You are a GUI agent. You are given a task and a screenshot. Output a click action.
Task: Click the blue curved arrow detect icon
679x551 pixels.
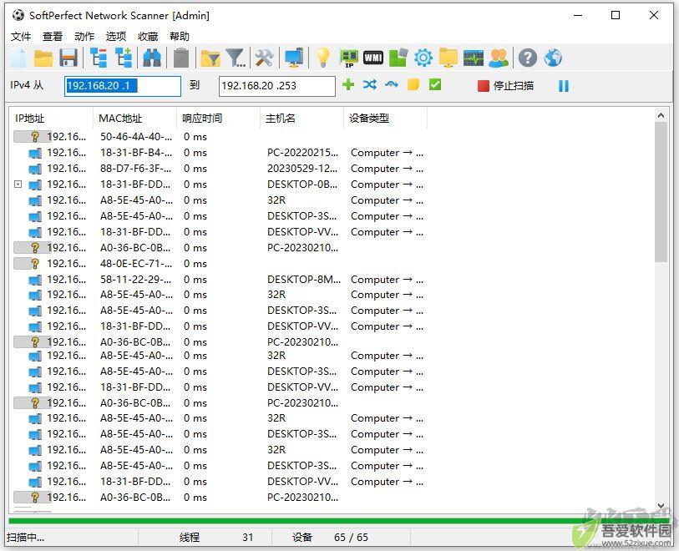(392, 84)
